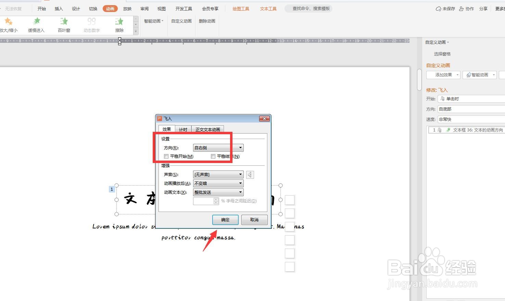Screen dimensions: 505x301
Task: Expand the animation gallery's more-effects arrow
Action: (136, 31)
